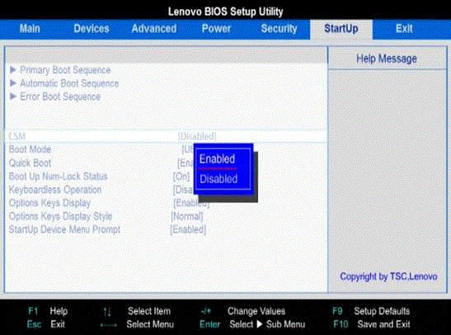This screenshot has width=451, height=335.
Task: Expand the Error Boot Sequence submenu
Action: tap(60, 97)
